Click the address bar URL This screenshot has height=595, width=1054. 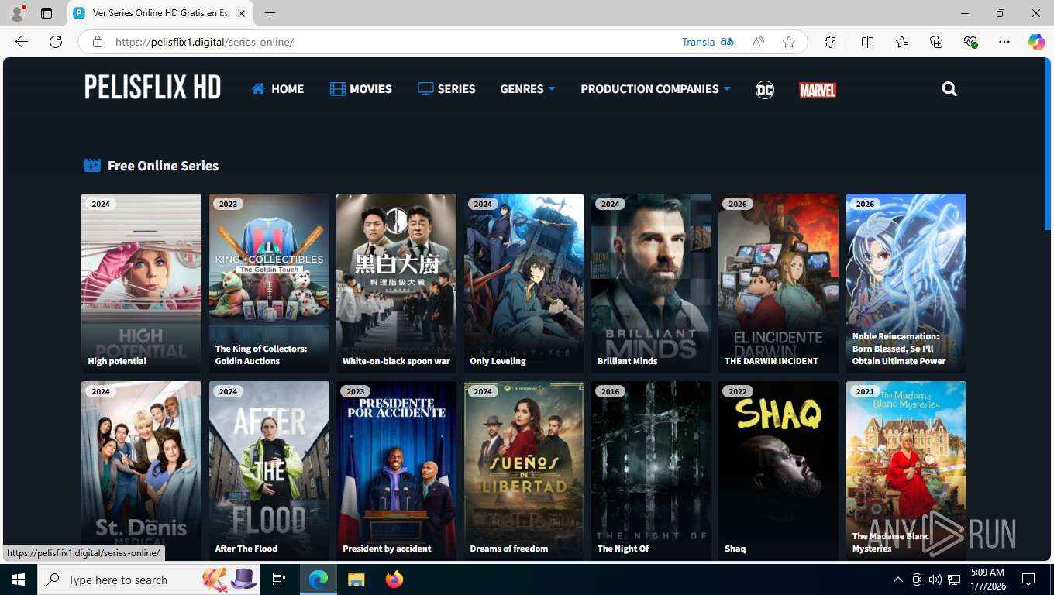(x=205, y=42)
